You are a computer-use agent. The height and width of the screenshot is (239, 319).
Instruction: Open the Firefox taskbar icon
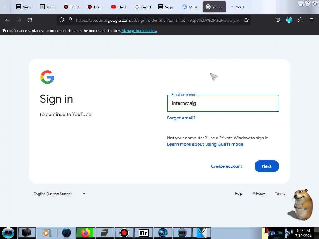point(86,233)
